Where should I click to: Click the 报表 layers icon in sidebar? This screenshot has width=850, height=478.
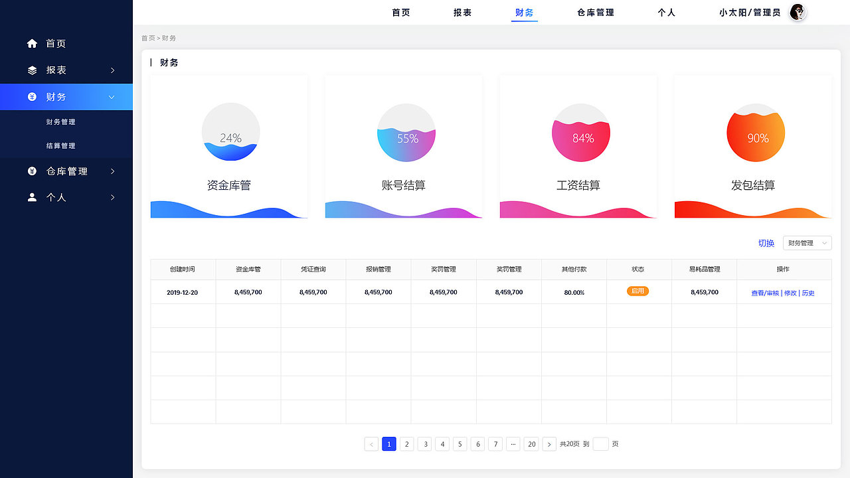[x=32, y=70]
